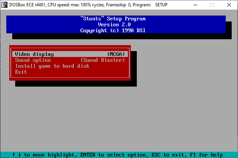
Task: Click the ENTER to select option hint
Action: tap(114, 155)
